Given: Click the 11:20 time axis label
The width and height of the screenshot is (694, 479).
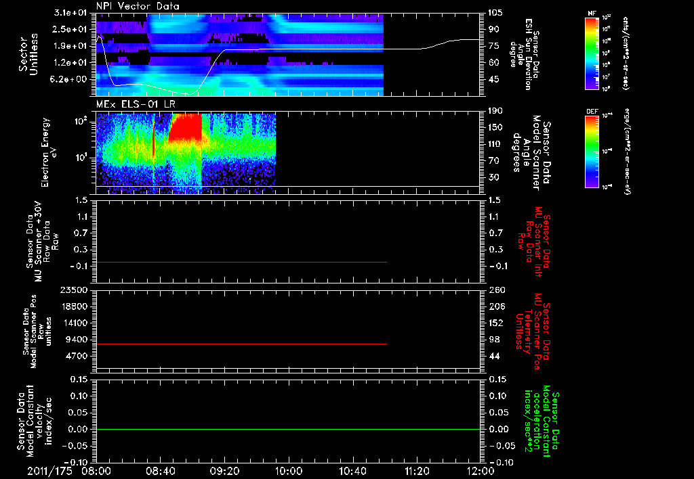Looking at the screenshot, I should tap(417, 471).
